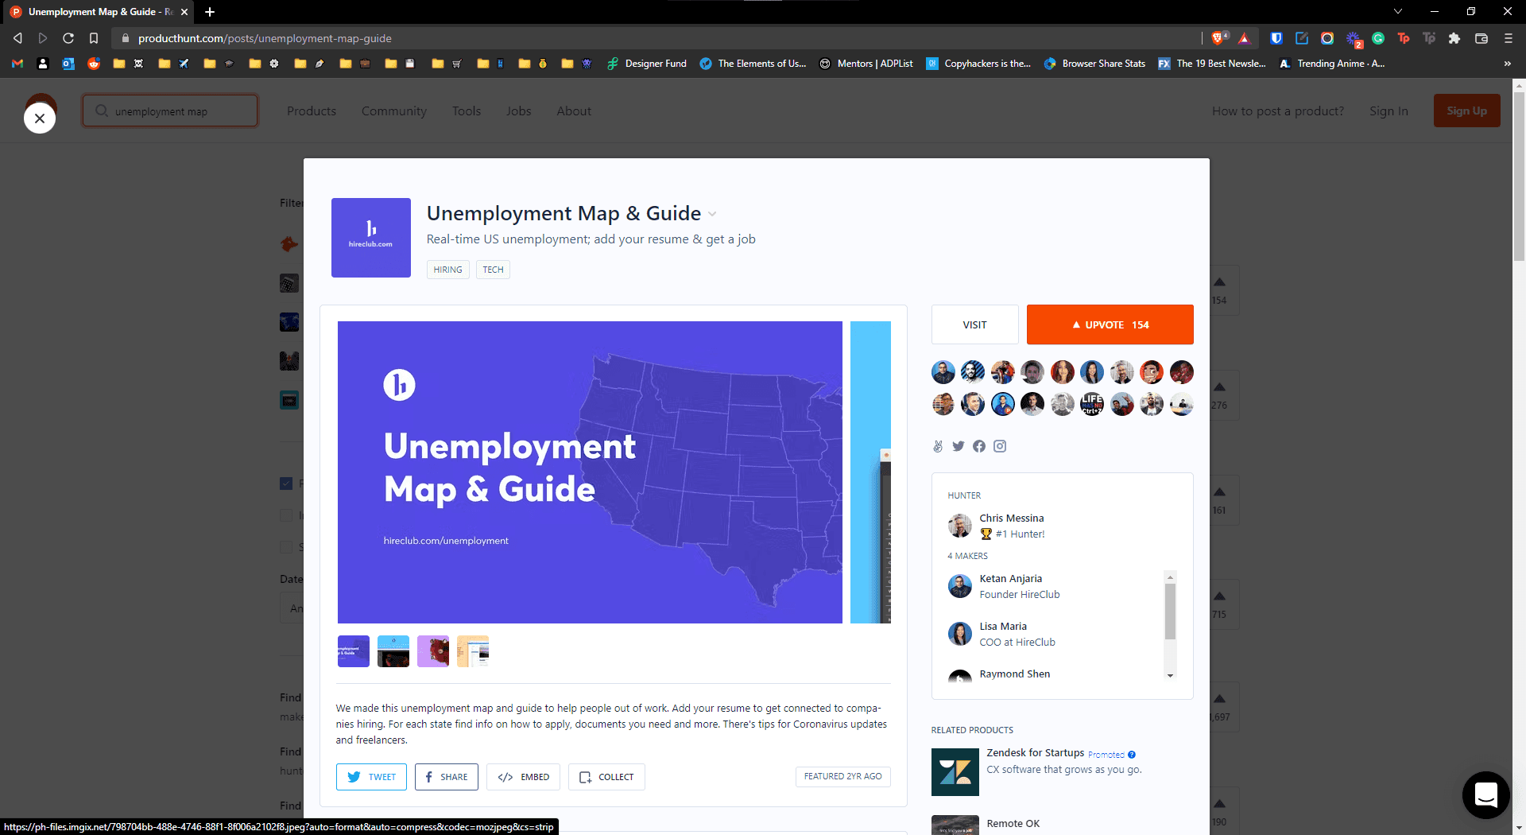Click the makers list scroll-down arrow
Screen dimensions: 1526x835
click(x=1170, y=675)
